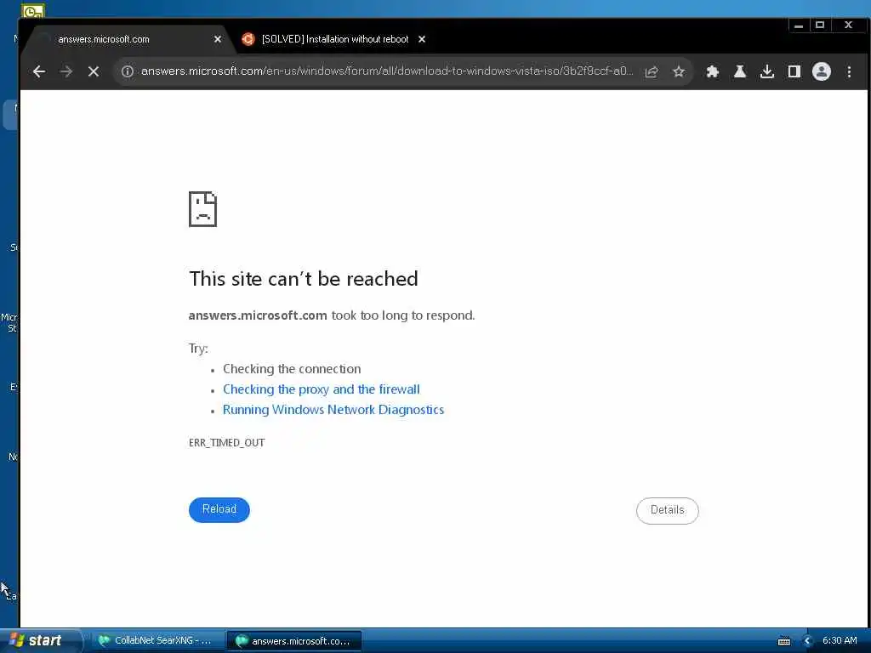The height and width of the screenshot is (653, 871).
Task: Click the blue Reload button
Action: 219,510
